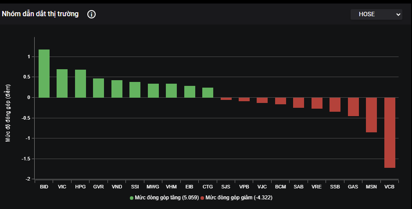Viewport: 412px width, 209px height.
Task: Select the GAS red bar
Action: (x=353, y=106)
